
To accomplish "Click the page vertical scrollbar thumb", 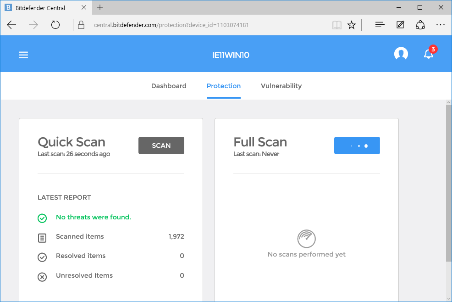I will pos(448,183).
